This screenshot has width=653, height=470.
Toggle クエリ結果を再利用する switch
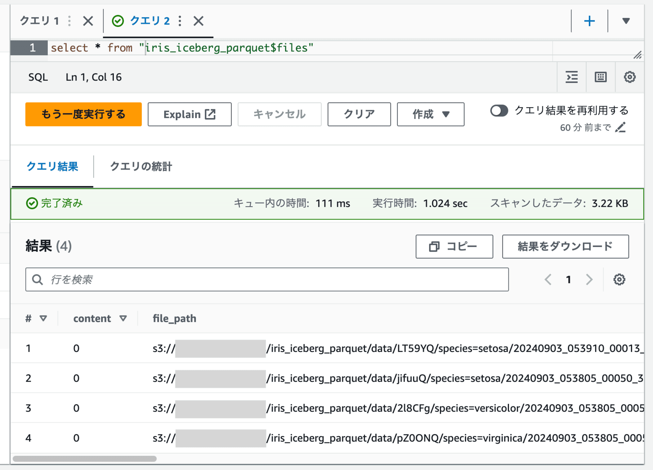click(499, 111)
